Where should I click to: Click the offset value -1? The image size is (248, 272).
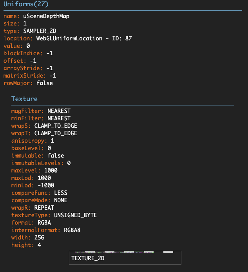point(33,61)
